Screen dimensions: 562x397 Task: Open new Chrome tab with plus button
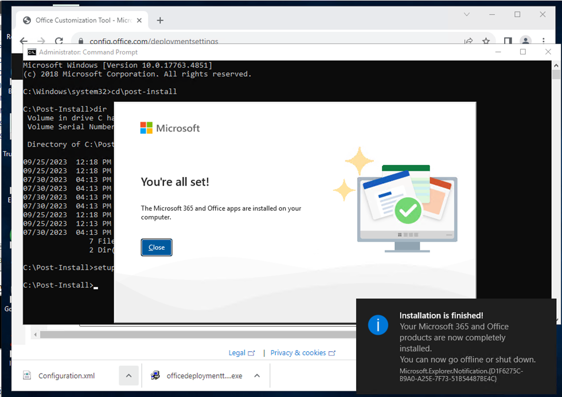click(x=160, y=21)
